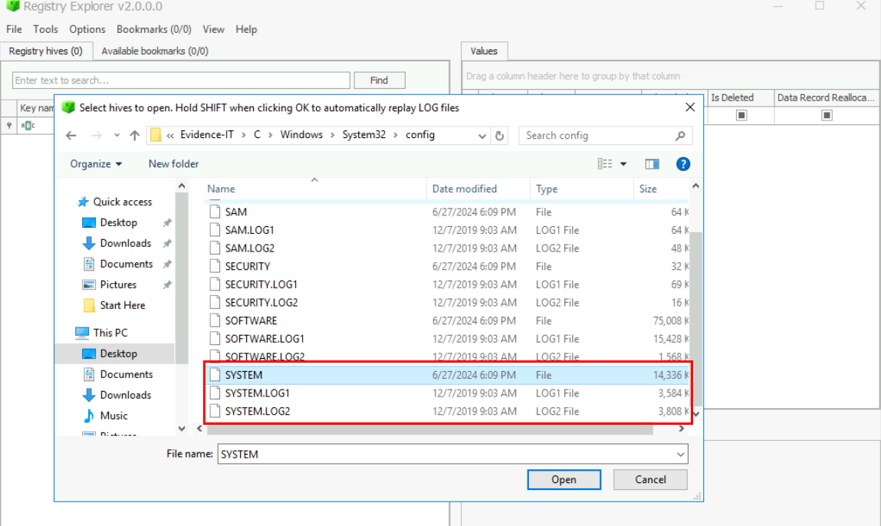The image size is (881, 526).
Task: Switch to the Available bookmarks tab
Action: [154, 51]
